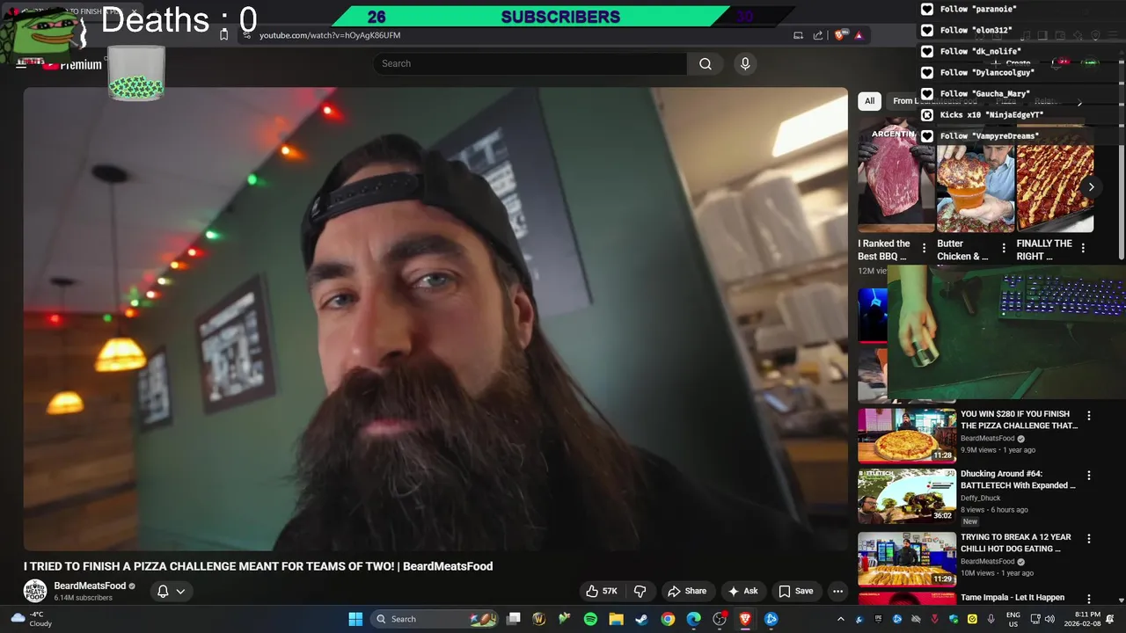
Task: Select the All filter chip
Action: pyautogui.click(x=869, y=101)
